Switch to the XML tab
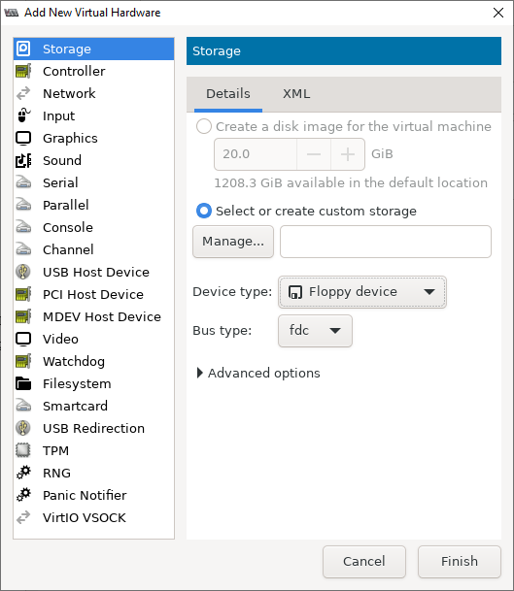Screen dimensions: 514x591 (296, 94)
